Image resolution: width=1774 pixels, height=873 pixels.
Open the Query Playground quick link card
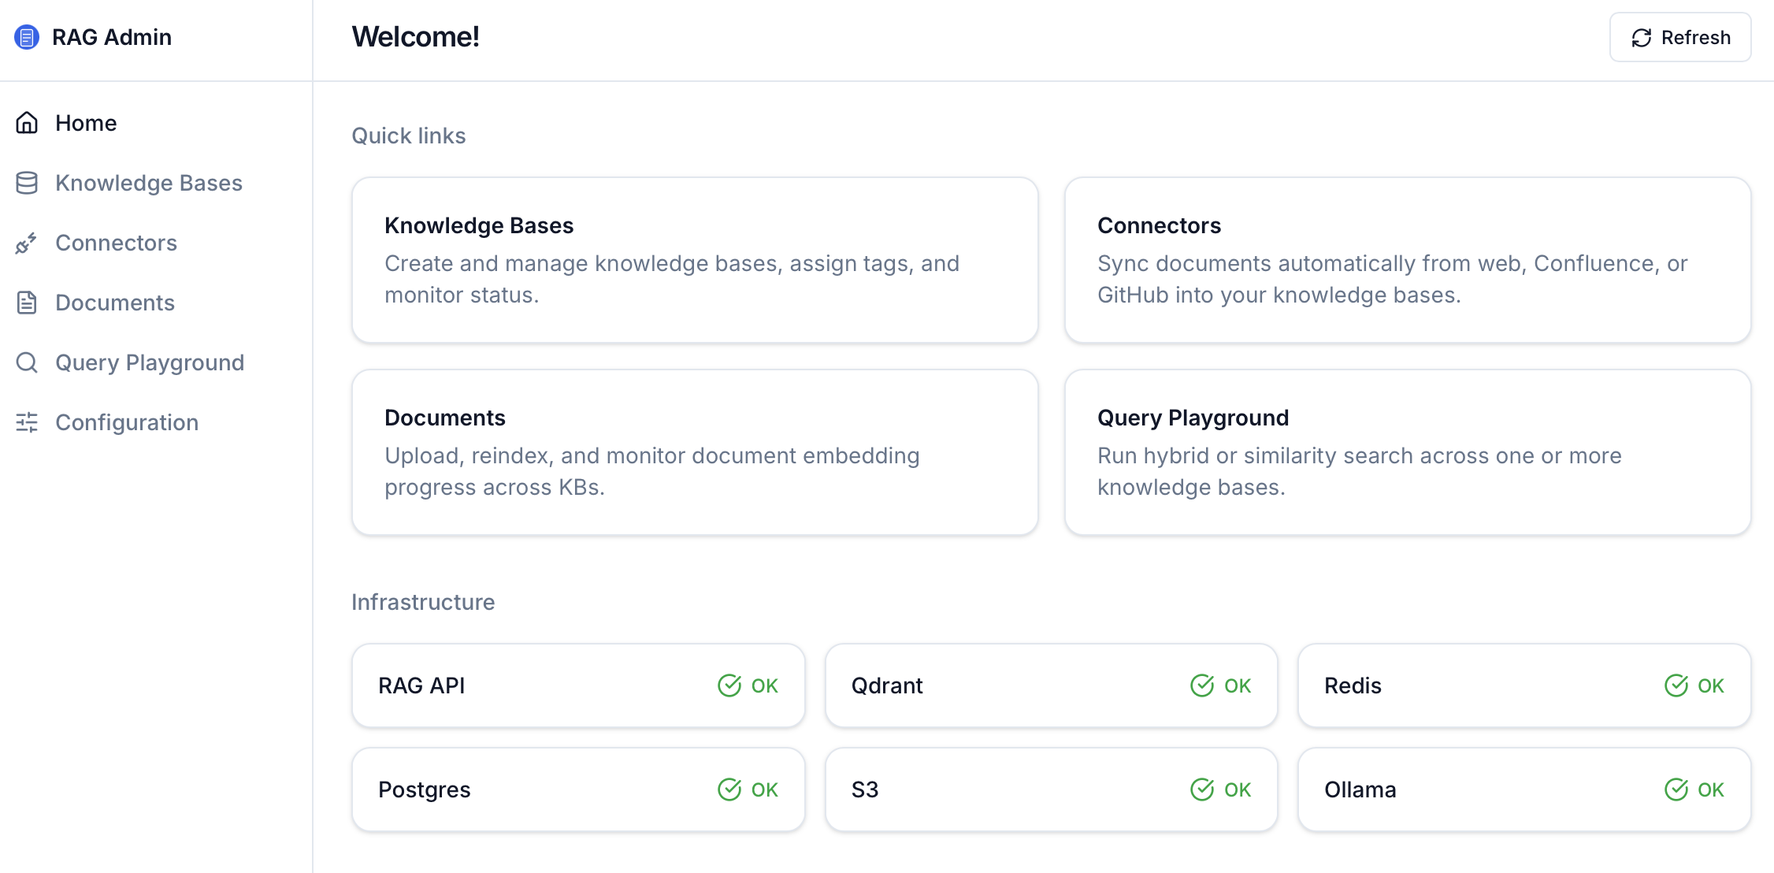click(x=1408, y=452)
